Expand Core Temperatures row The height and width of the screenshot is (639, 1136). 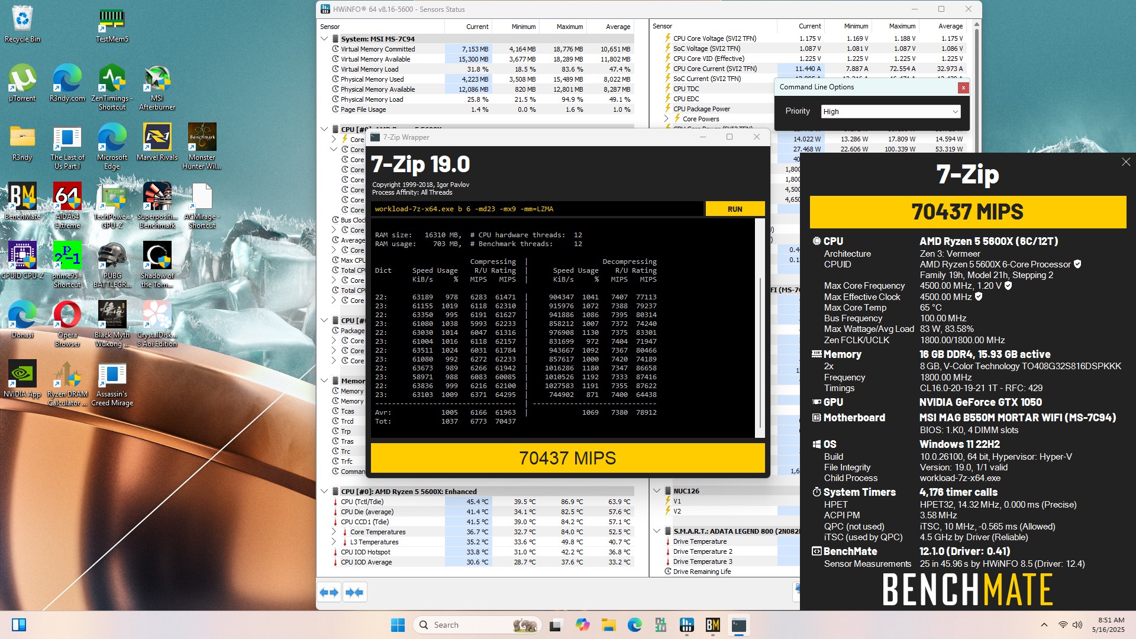[334, 532]
